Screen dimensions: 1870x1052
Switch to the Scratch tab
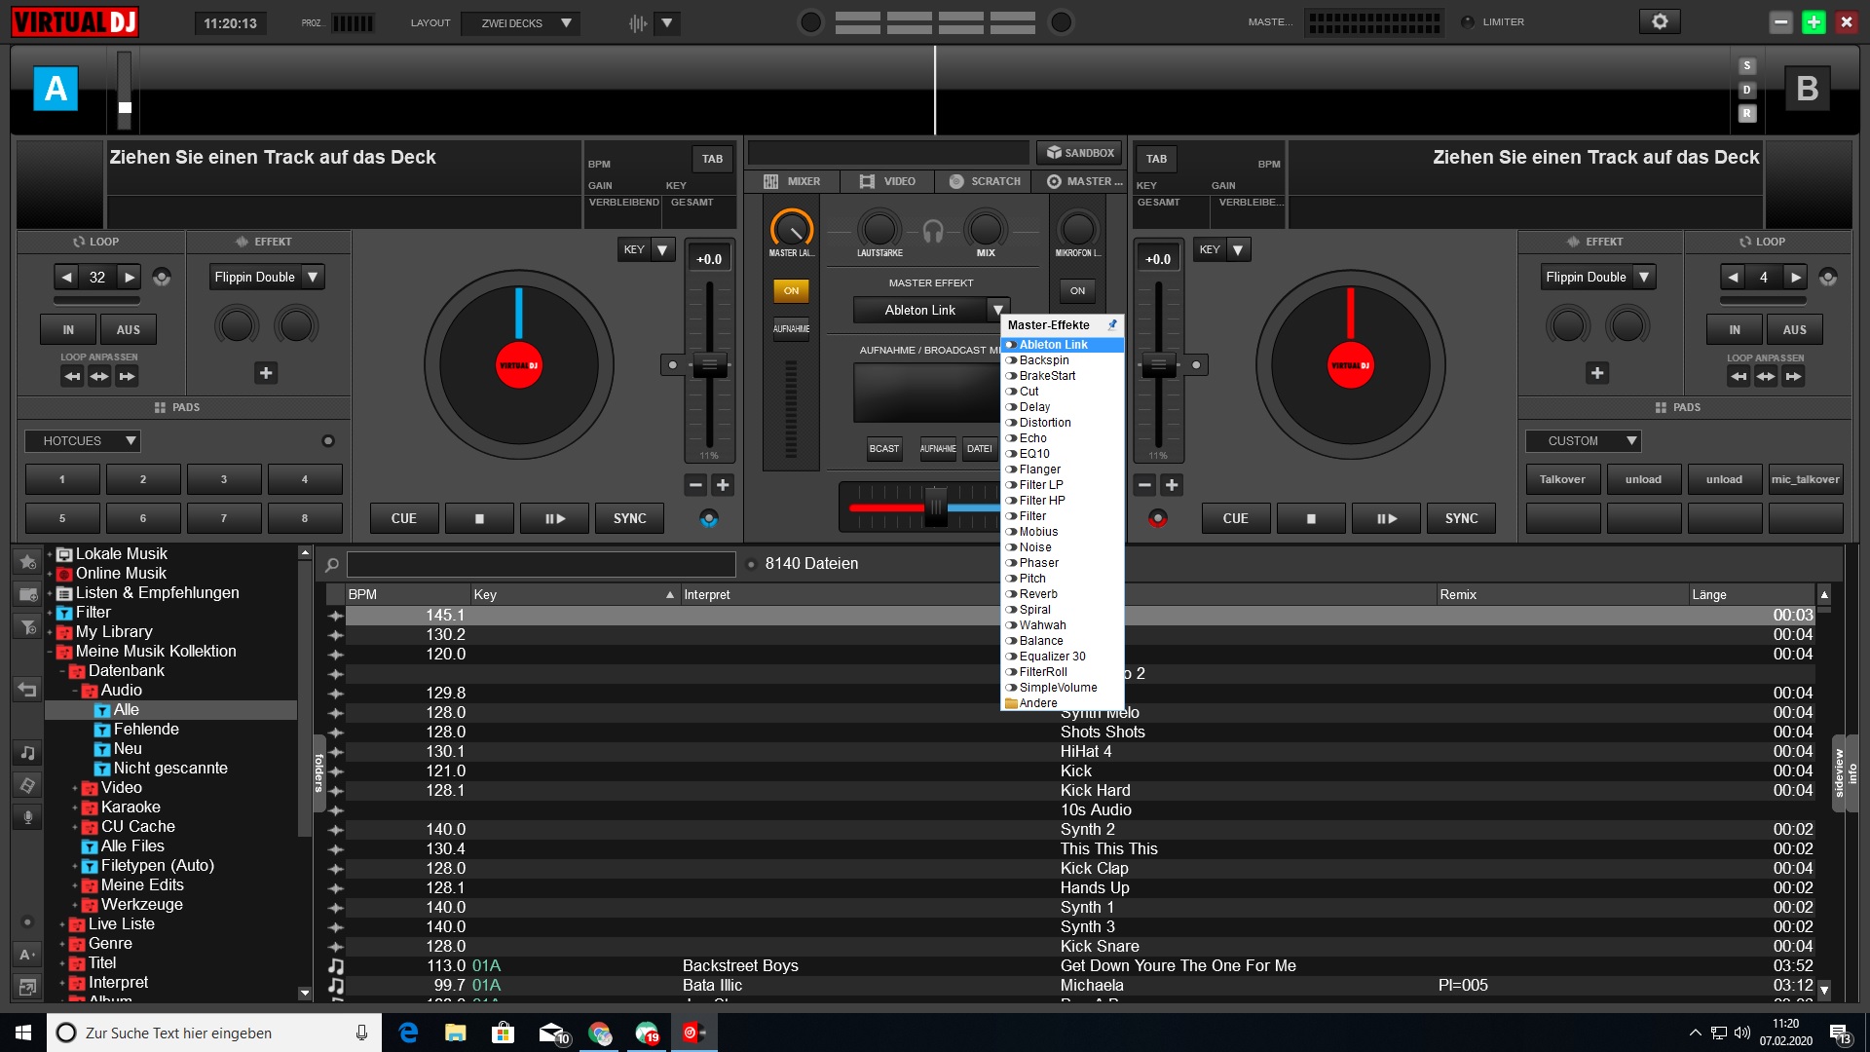tap(984, 181)
